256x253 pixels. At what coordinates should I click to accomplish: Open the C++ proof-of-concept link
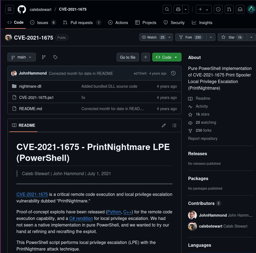coord(128,212)
